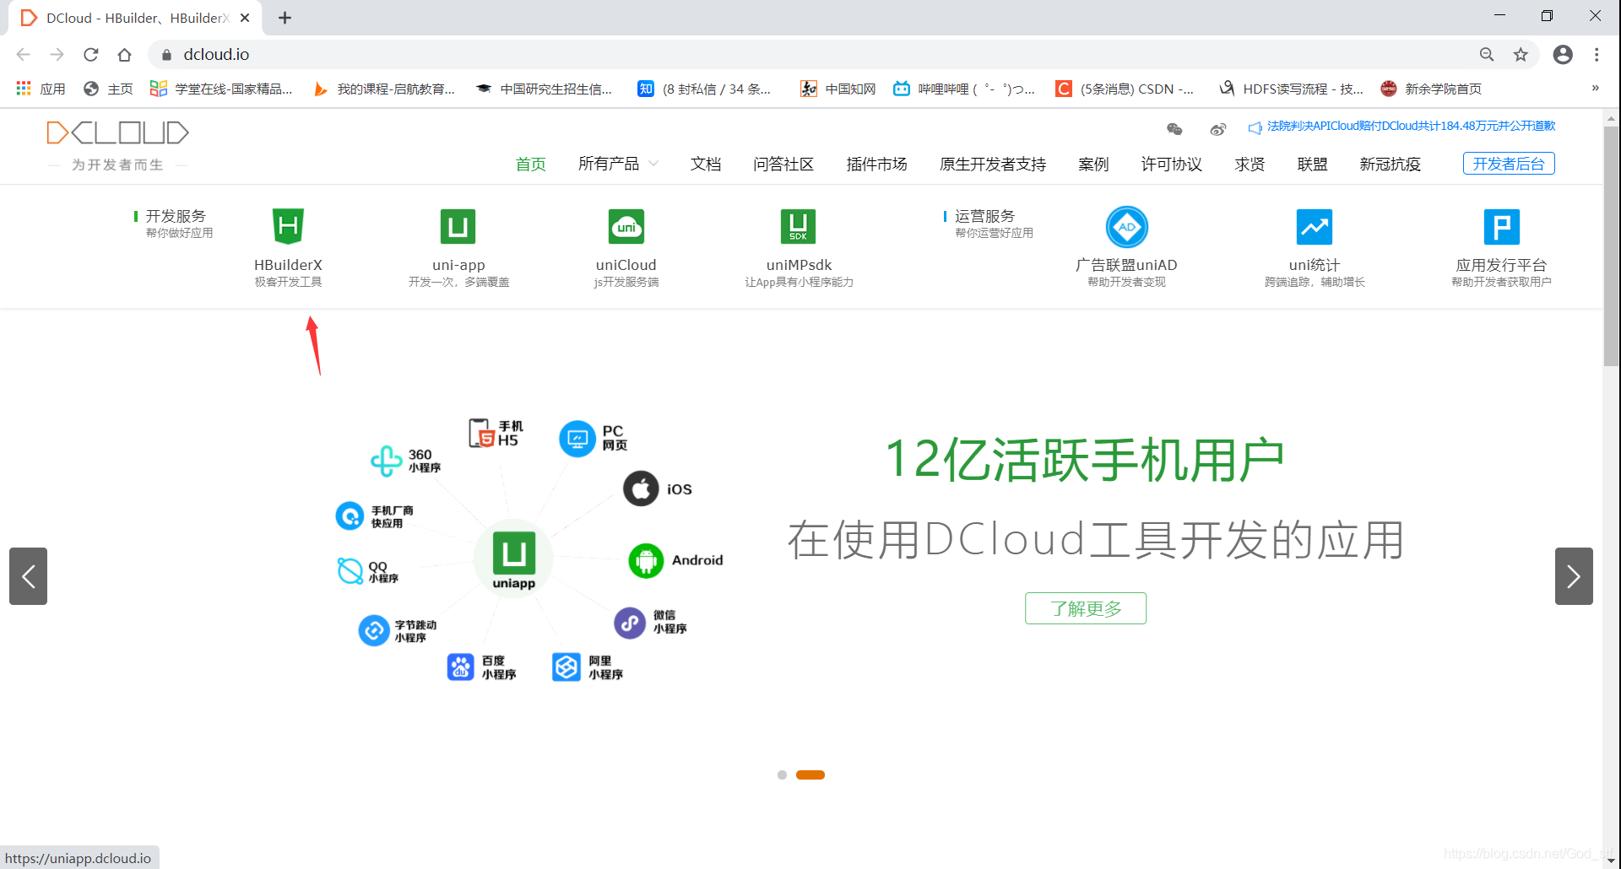This screenshot has width=1621, height=869.
Task: Open the 学堂在线 bookmark
Action: point(221,89)
